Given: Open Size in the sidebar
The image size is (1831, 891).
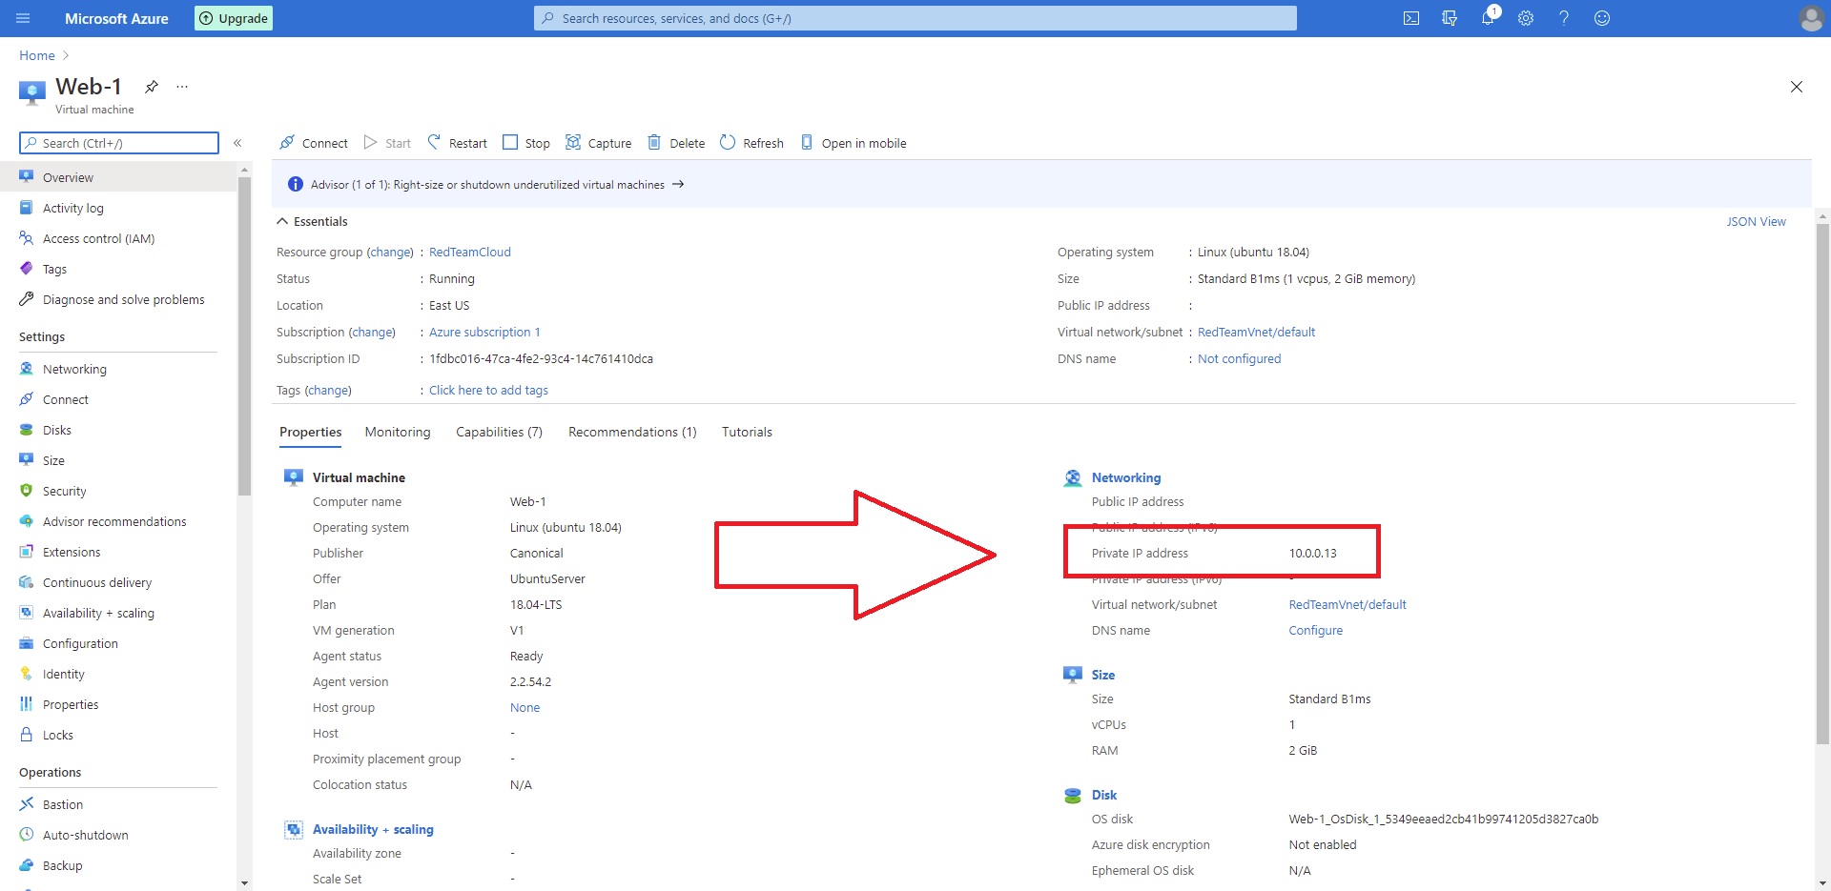Looking at the screenshot, I should [53, 460].
